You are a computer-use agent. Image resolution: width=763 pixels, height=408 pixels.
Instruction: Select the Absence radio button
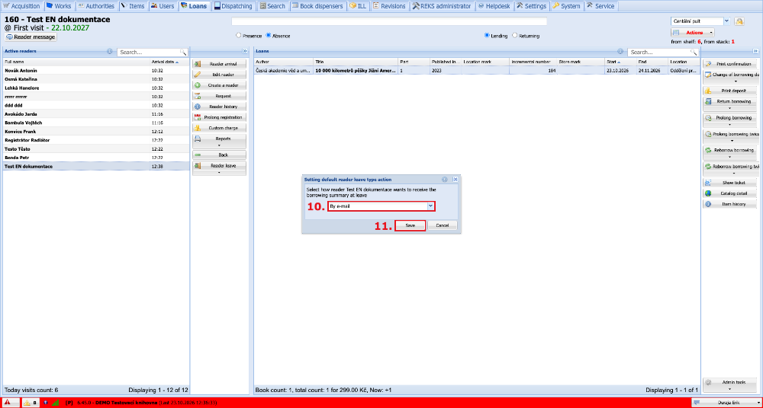(269, 36)
